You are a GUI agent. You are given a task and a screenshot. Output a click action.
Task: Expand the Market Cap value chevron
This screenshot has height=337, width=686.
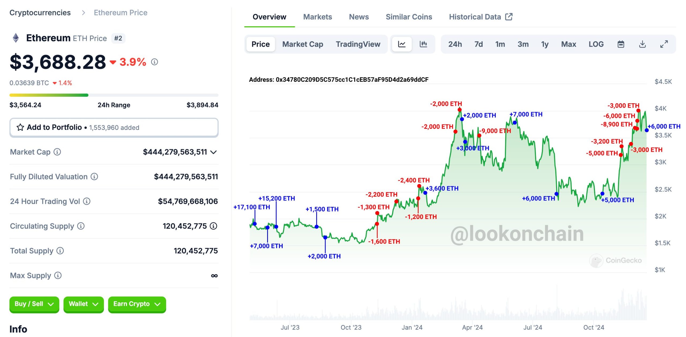(213, 152)
